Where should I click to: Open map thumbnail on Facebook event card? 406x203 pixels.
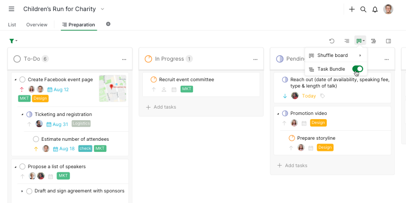tap(113, 89)
